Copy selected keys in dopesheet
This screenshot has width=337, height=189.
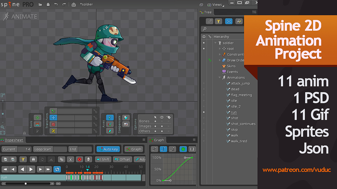tap(61, 159)
